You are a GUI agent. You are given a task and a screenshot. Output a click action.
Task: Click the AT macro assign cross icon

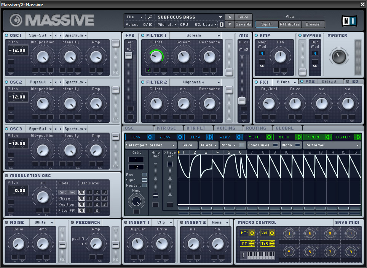pyautogui.click(x=252, y=243)
